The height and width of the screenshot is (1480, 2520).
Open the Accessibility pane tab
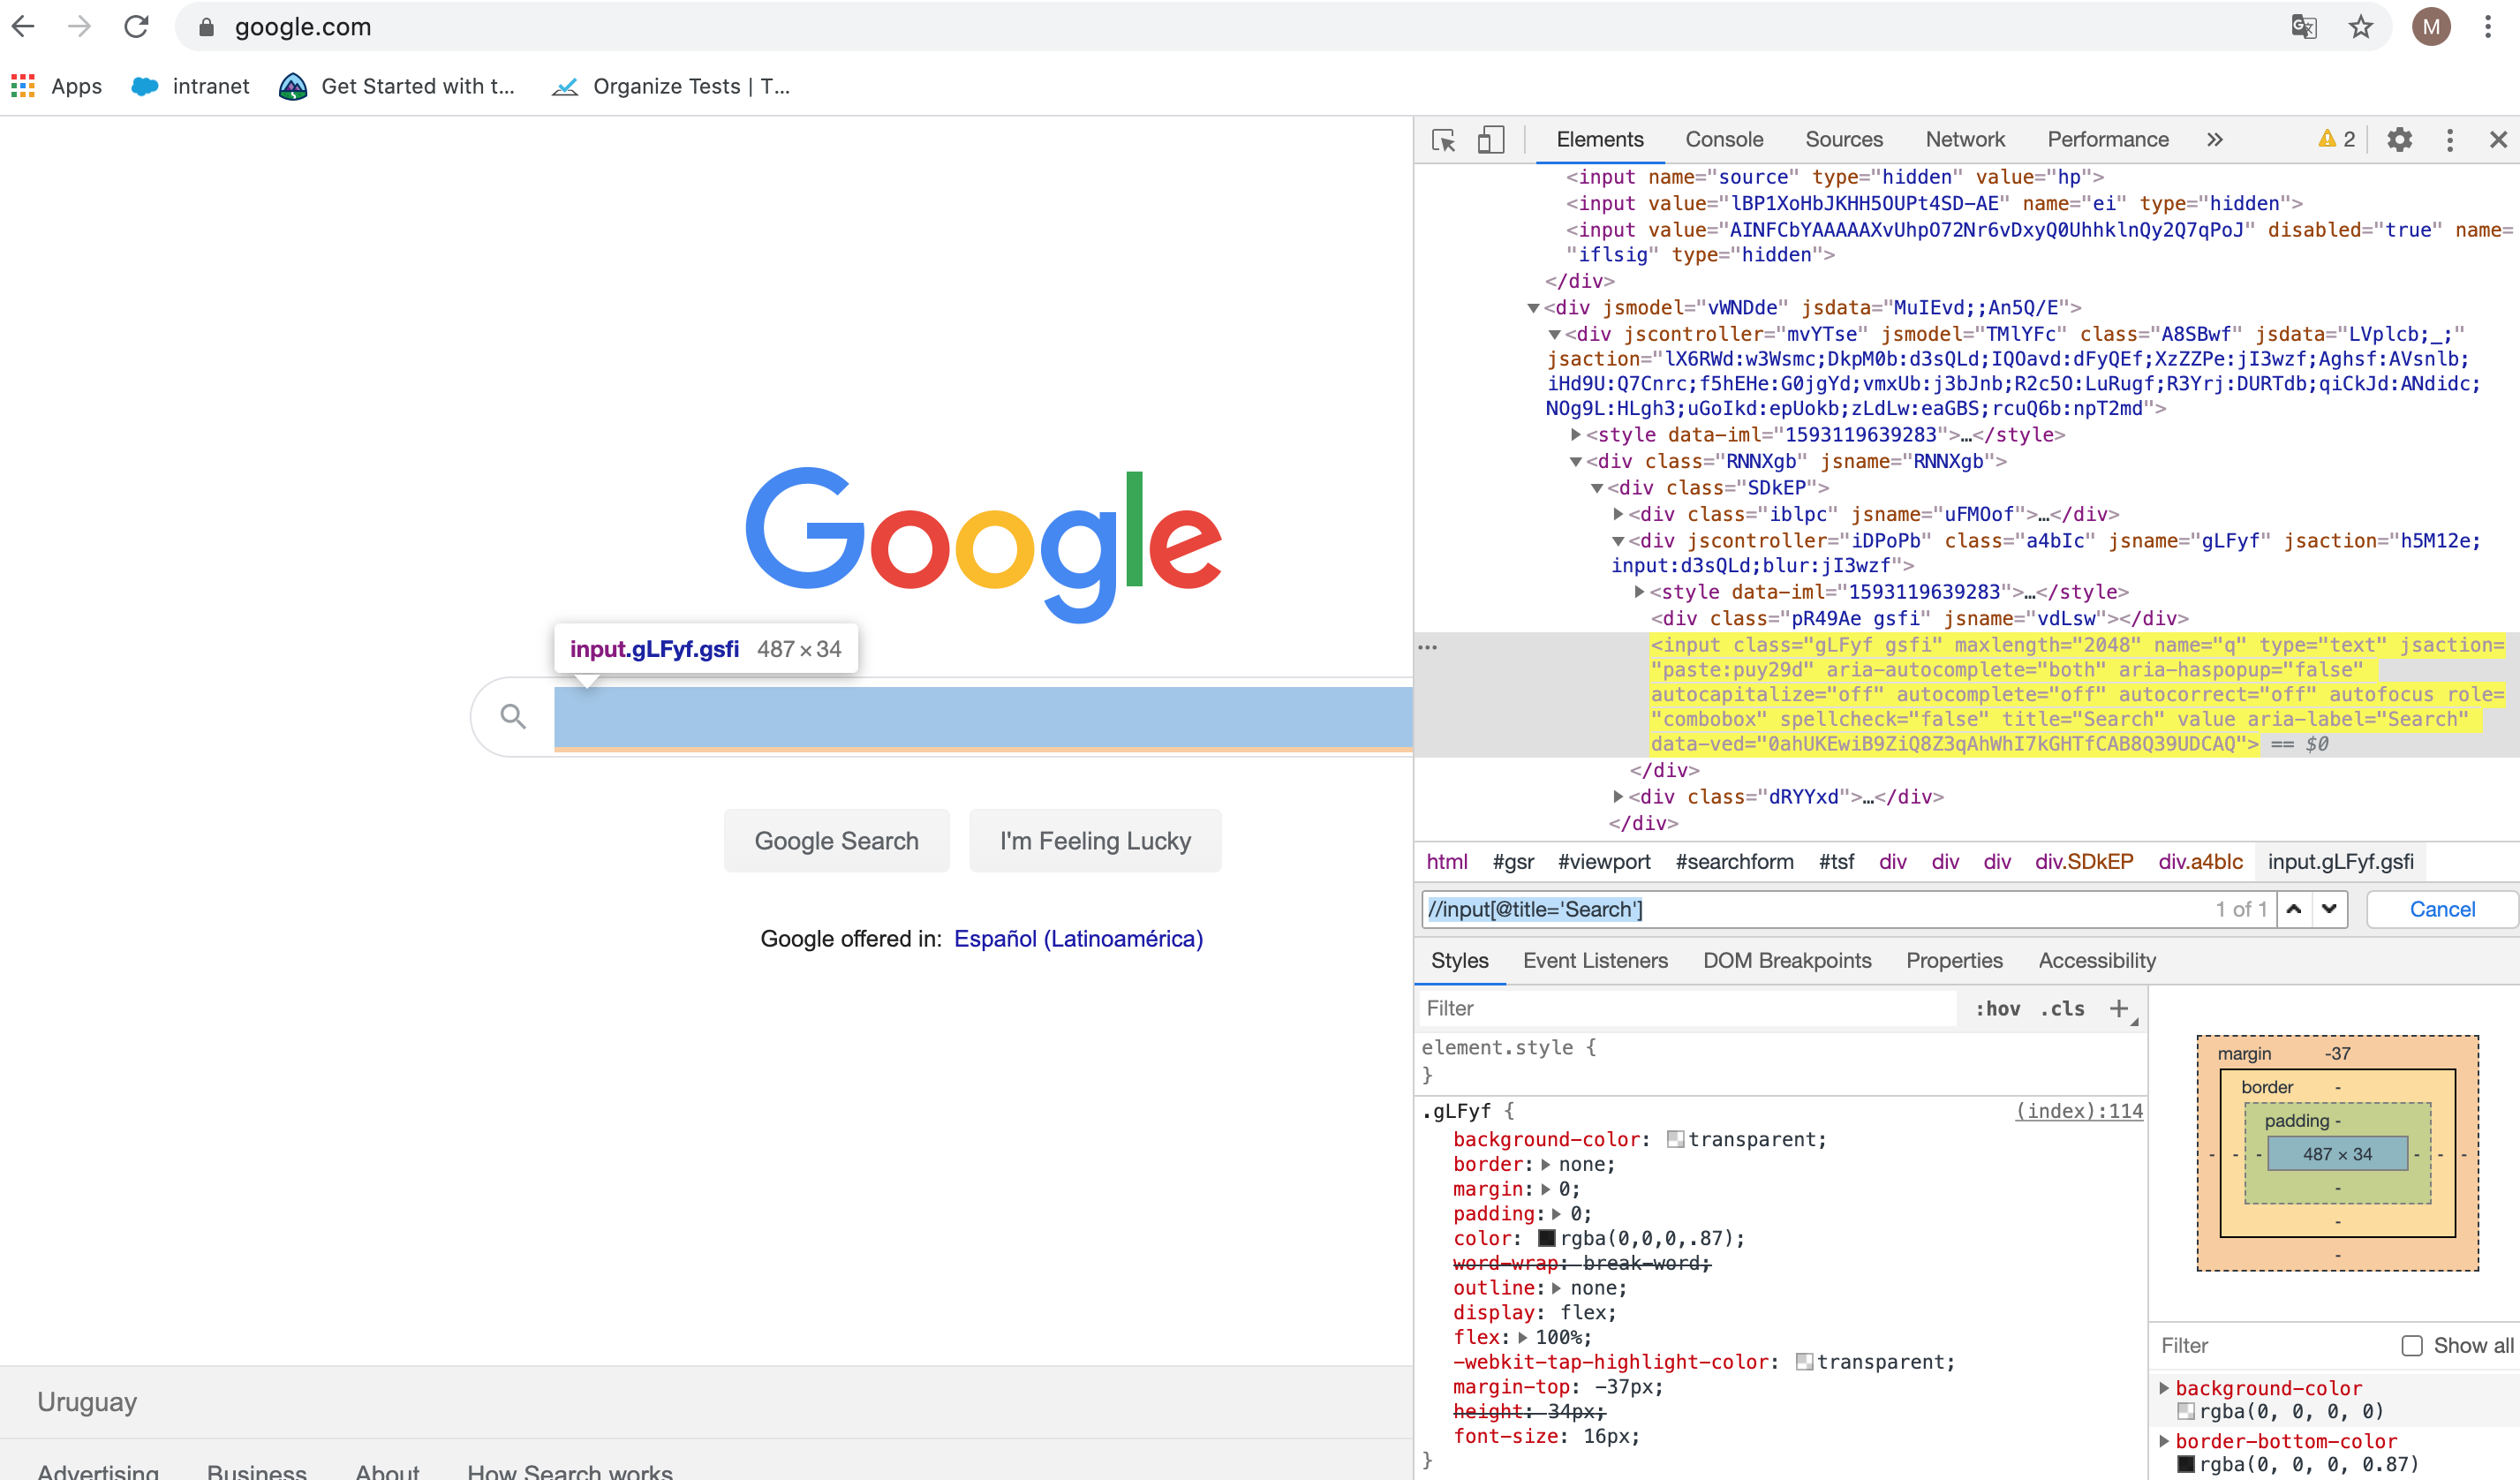[x=2097, y=961]
